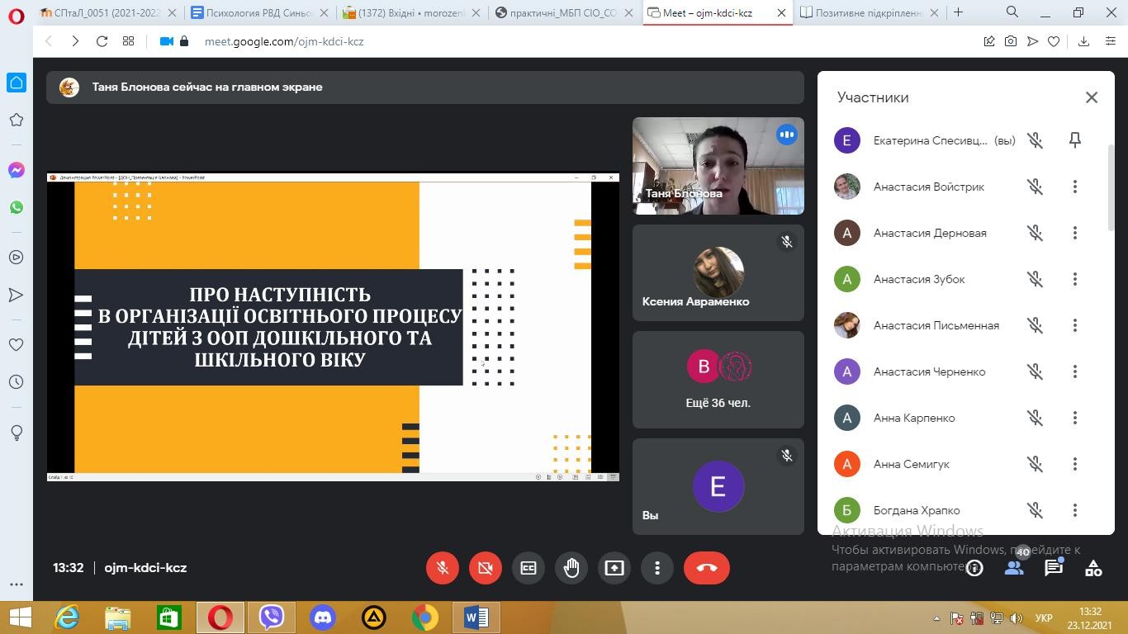Open the present screen option
This screenshot has height=634, width=1128.
614,568
